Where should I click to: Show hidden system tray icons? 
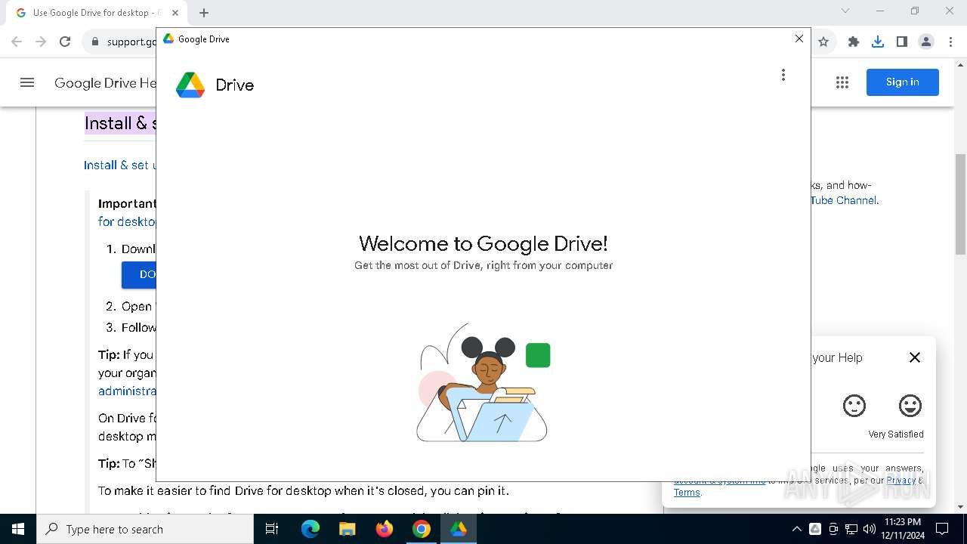coord(796,529)
